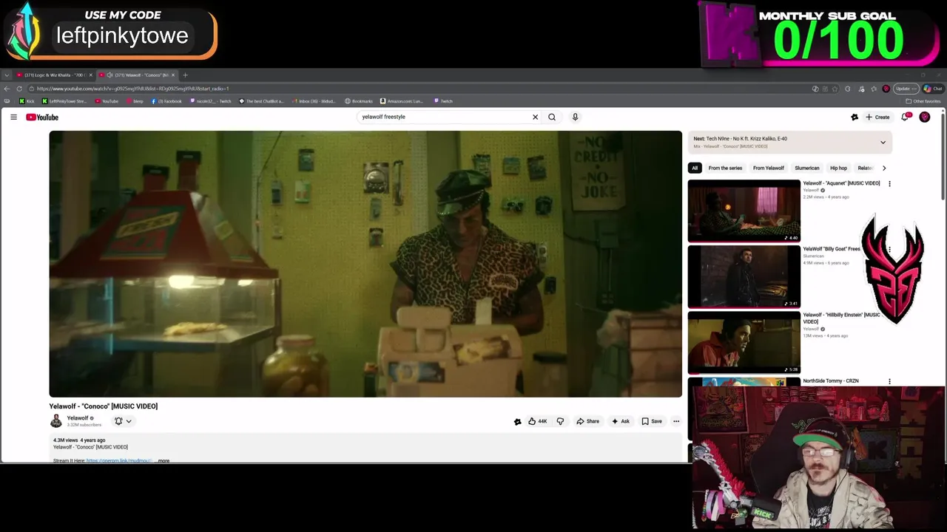Open the Billy Goat Freestyle thumbnail
The width and height of the screenshot is (947, 532).
pyautogui.click(x=744, y=276)
